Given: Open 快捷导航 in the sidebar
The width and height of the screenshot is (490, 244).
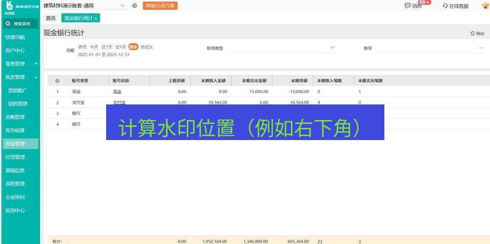Looking at the screenshot, I should tap(15, 37).
